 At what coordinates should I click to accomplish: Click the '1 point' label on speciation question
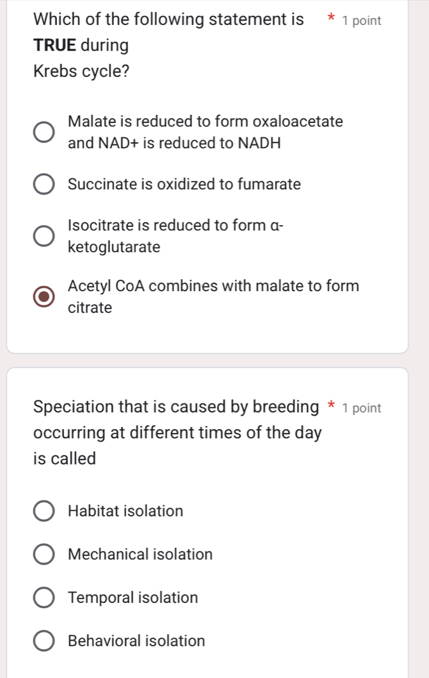pyautogui.click(x=364, y=407)
